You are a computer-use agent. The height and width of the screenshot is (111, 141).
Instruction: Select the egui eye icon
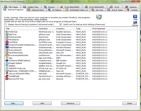pos(7,58)
